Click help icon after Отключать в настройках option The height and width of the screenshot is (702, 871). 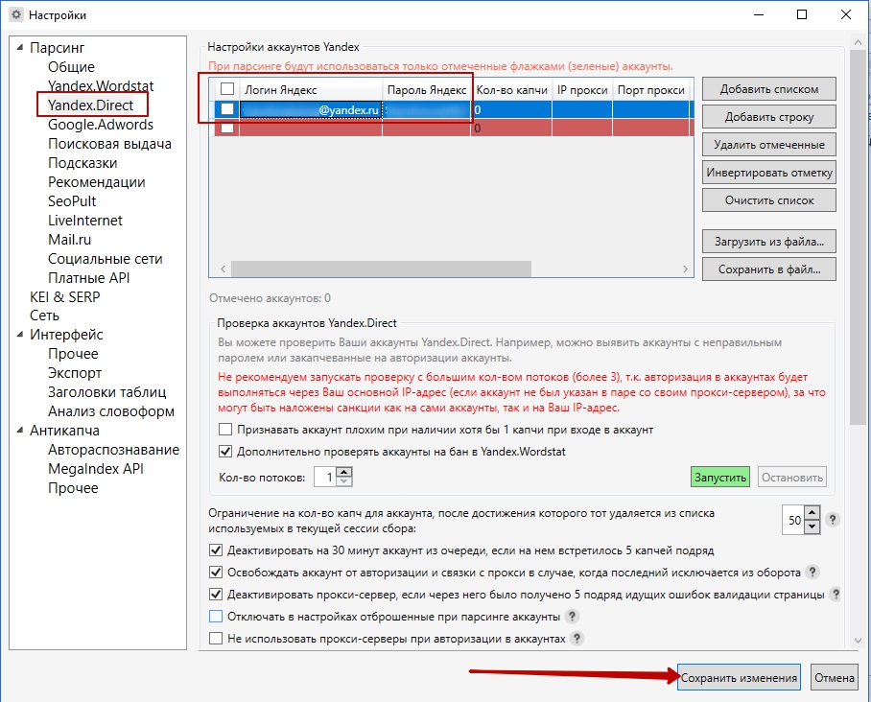pos(572,617)
